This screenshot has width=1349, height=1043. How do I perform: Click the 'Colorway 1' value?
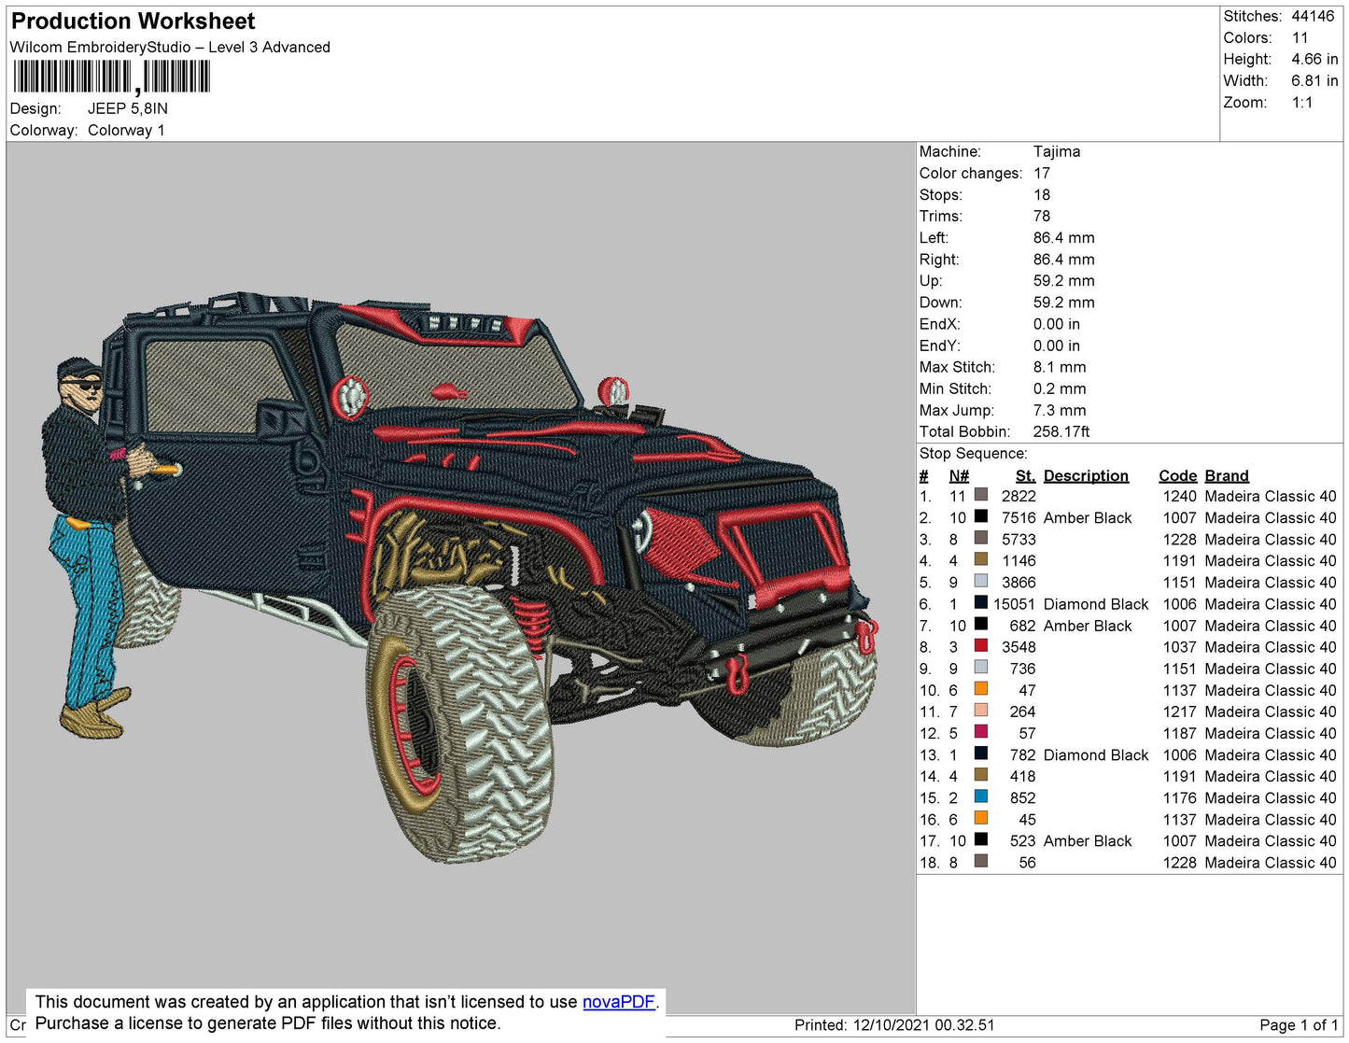[126, 130]
